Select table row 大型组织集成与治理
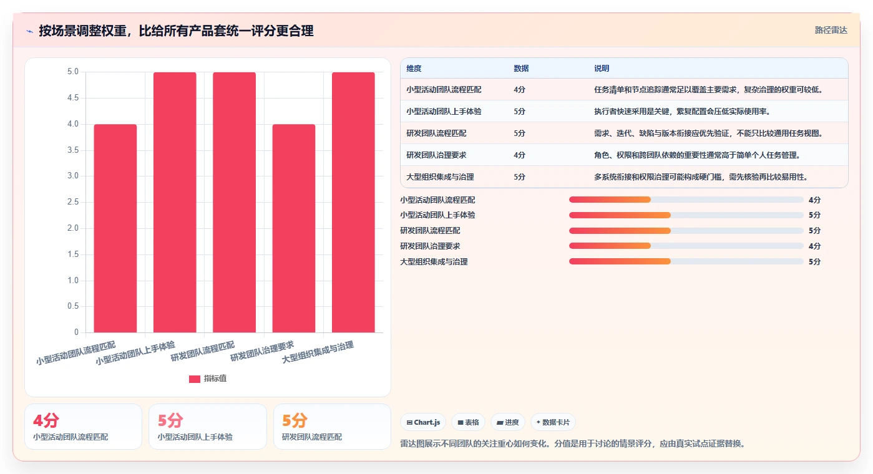The width and height of the screenshot is (873, 474). (624, 177)
